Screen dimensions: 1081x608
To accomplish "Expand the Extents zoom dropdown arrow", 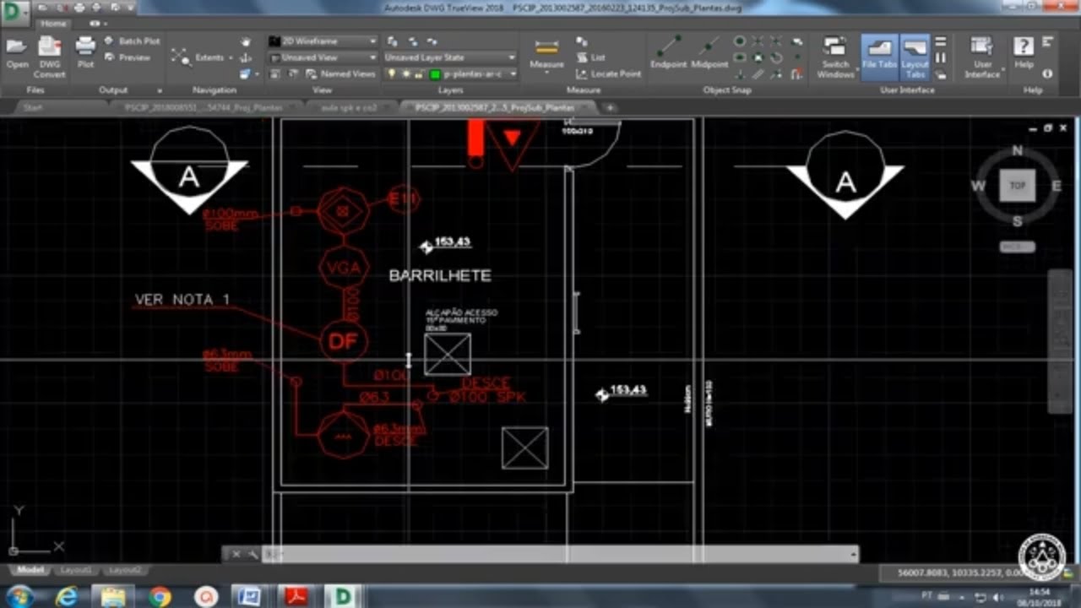I will pyautogui.click(x=231, y=58).
